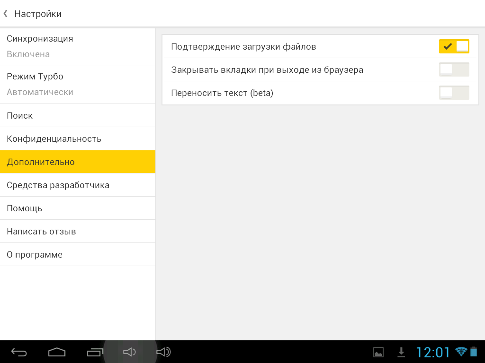Go back with the Настройки chevron
Viewport: 485px width, 363px height.
coord(6,14)
